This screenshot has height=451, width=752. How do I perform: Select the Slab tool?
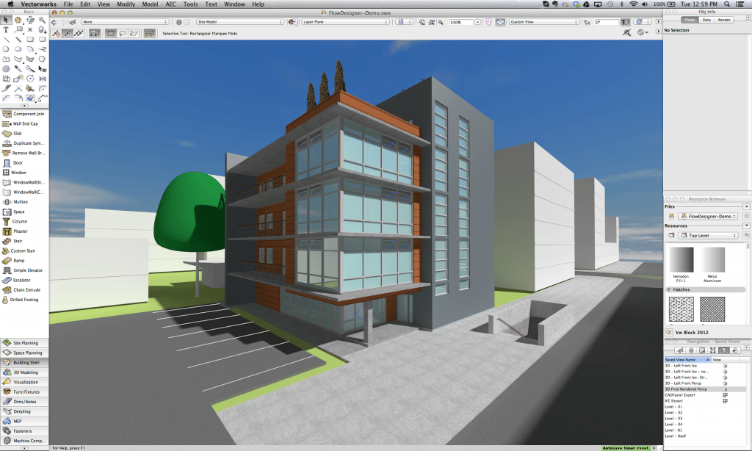pyautogui.click(x=18, y=133)
